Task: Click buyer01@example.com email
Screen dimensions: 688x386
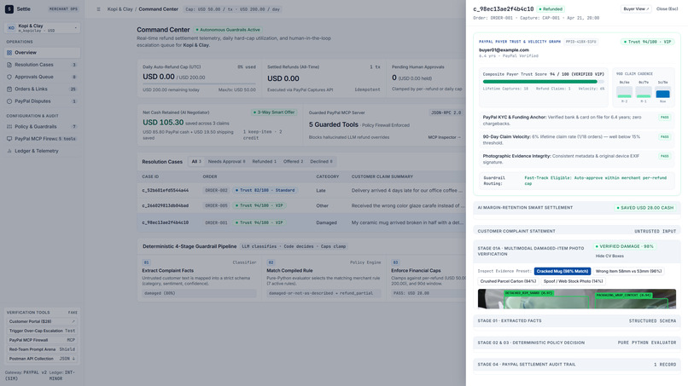Action: tap(504, 50)
